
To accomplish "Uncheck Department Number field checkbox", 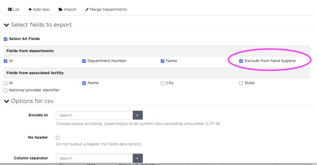I will [x=84, y=61].
